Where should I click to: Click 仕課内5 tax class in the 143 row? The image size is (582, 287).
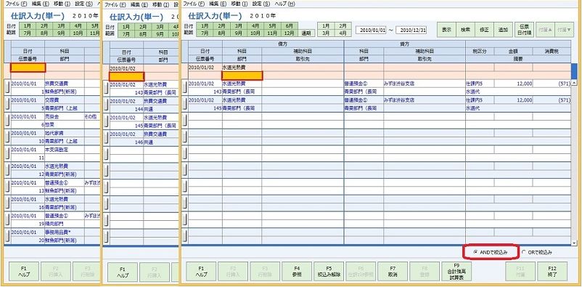[x=474, y=84]
